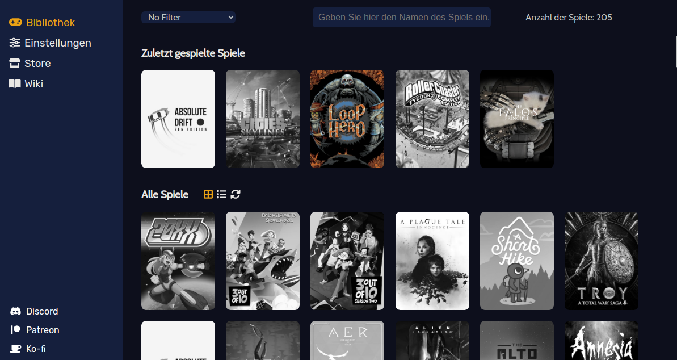Open 20XX game card
This screenshot has width=677, height=360.
(178, 261)
